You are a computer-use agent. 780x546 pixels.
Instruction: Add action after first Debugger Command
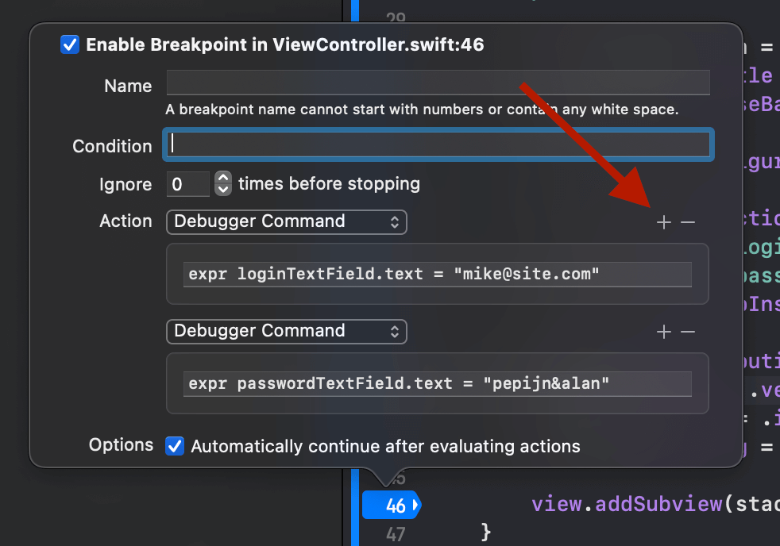[663, 222]
